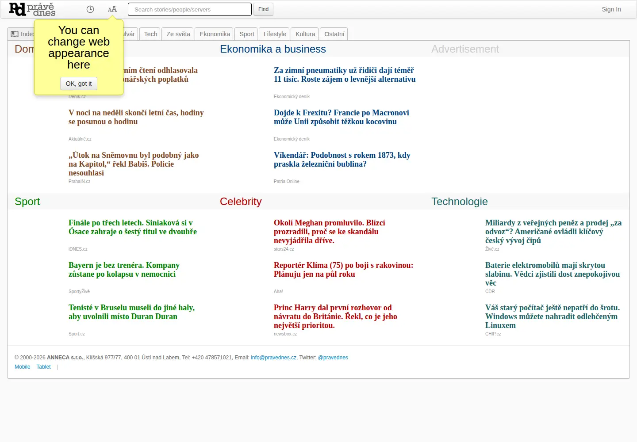The image size is (637, 442).
Task: Open the letní čas article
Action: point(136,117)
